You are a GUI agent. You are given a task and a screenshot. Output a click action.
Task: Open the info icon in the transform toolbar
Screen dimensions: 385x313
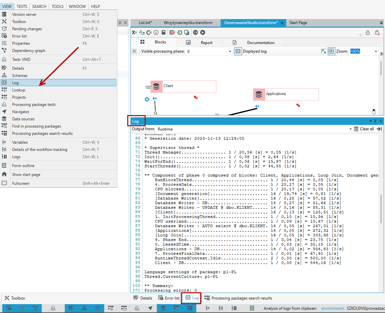click(156, 33)
